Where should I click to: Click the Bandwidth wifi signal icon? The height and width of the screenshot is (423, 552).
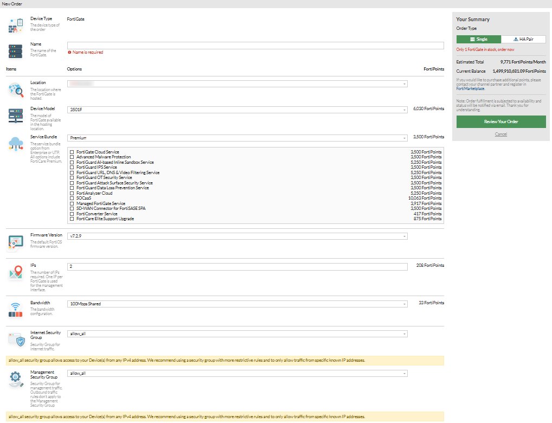pyautogui.click(x=16, y=310)
